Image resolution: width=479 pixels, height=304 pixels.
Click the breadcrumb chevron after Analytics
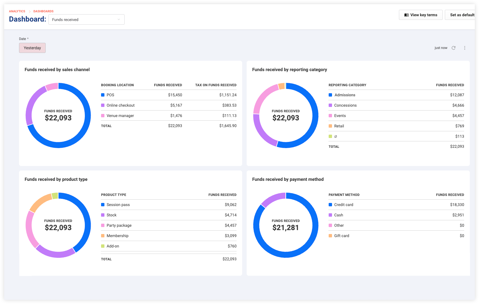29,11
